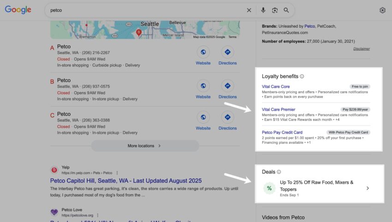Click Petco Love heart favicon

click(54, 212)
